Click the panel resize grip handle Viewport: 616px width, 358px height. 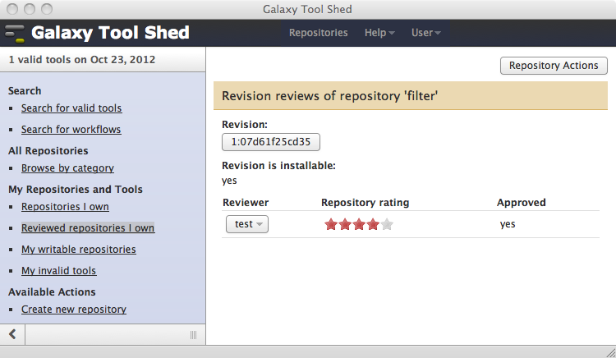tap(193, 335)
